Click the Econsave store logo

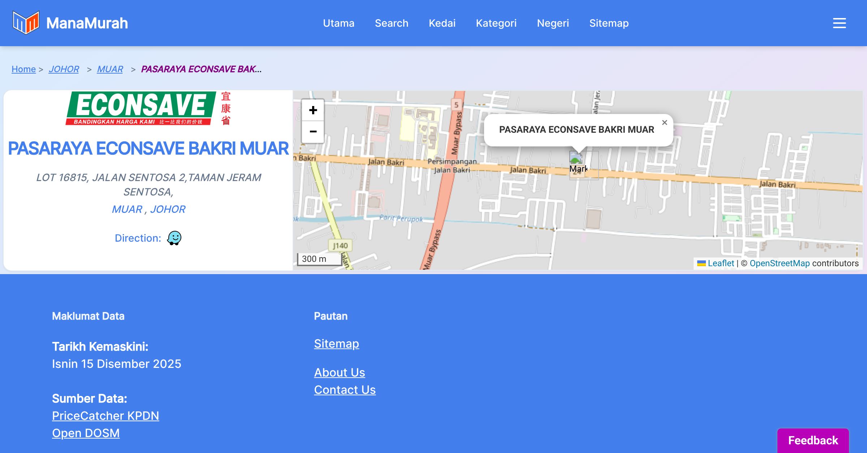pos(148,108)
